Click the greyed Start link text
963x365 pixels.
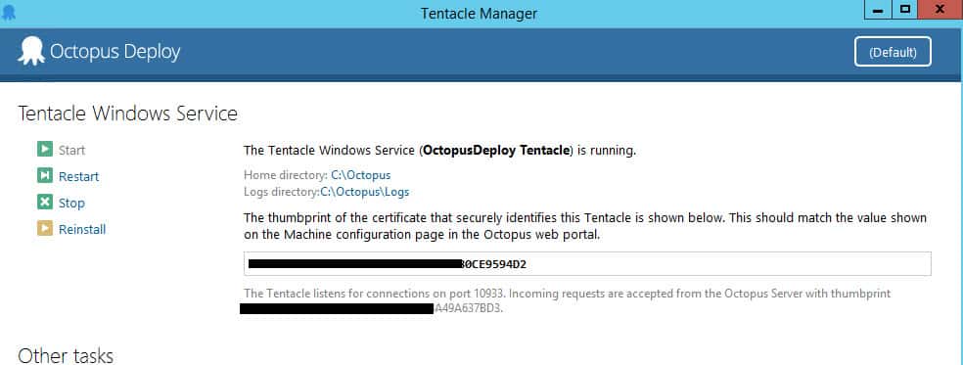pos(71,150)
